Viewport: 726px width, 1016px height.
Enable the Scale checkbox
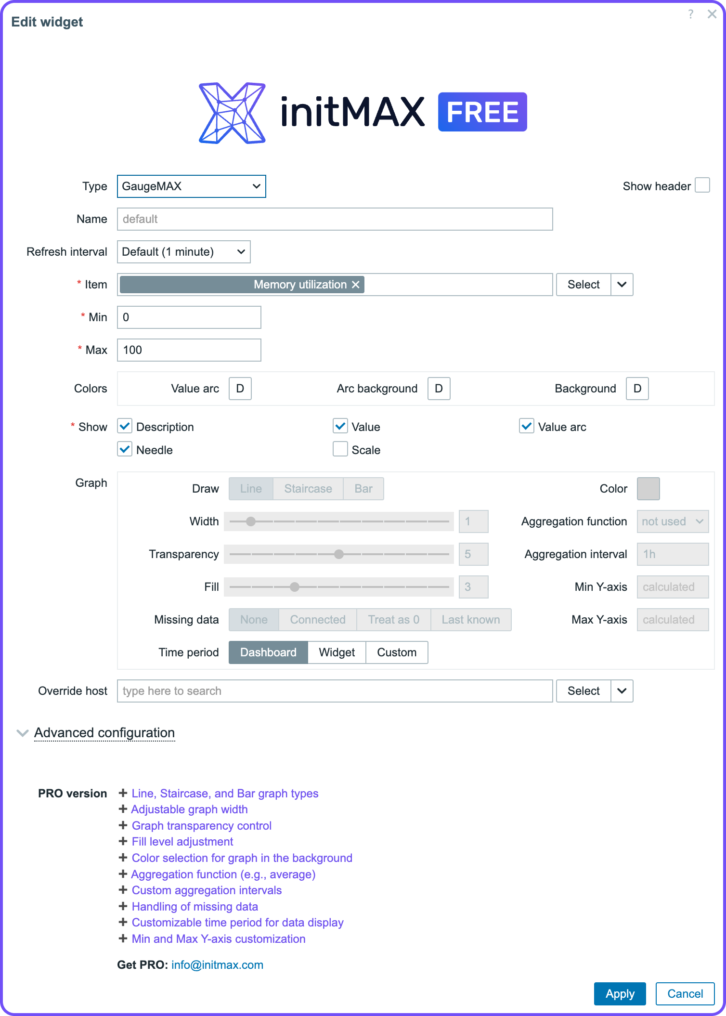click(340, 449)
